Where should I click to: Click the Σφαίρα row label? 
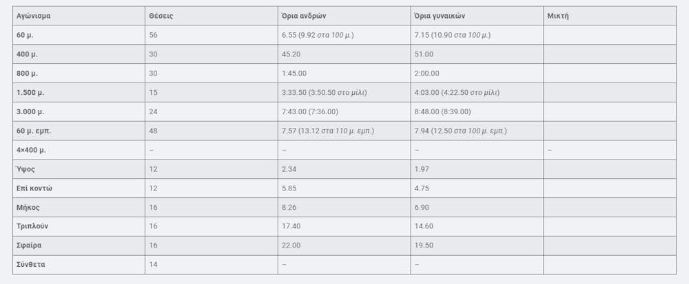(x=29, y=245)
